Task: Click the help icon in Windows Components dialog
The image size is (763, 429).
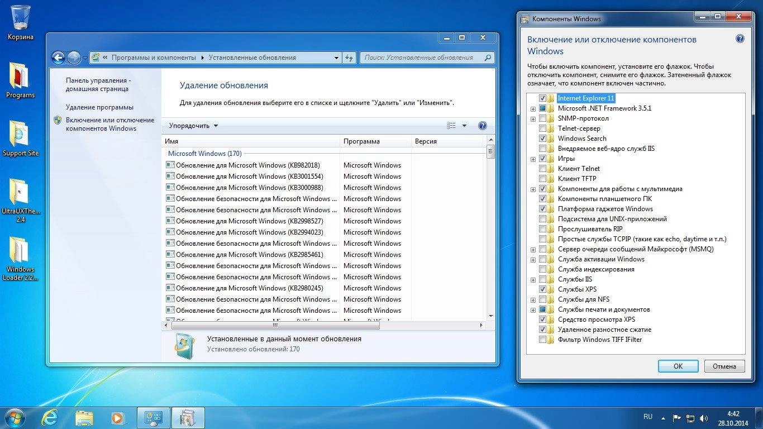Action: pyautogui.click(x=740, y=39)
